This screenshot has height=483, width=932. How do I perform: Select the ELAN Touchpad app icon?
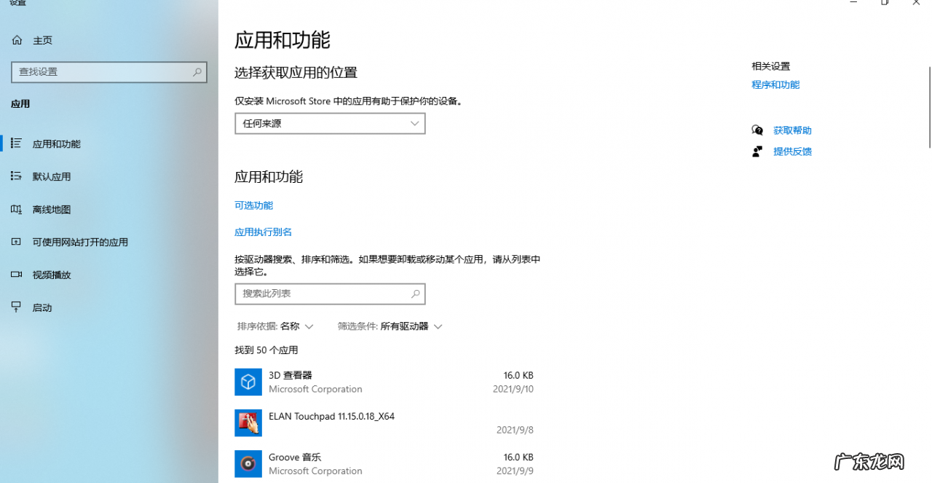click(x=248, y=423)
